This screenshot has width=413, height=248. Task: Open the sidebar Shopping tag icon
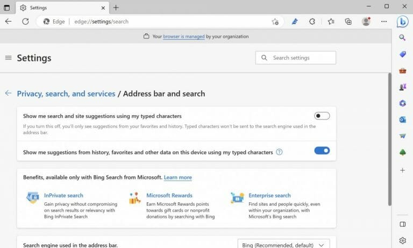click(x=402, y=54)
